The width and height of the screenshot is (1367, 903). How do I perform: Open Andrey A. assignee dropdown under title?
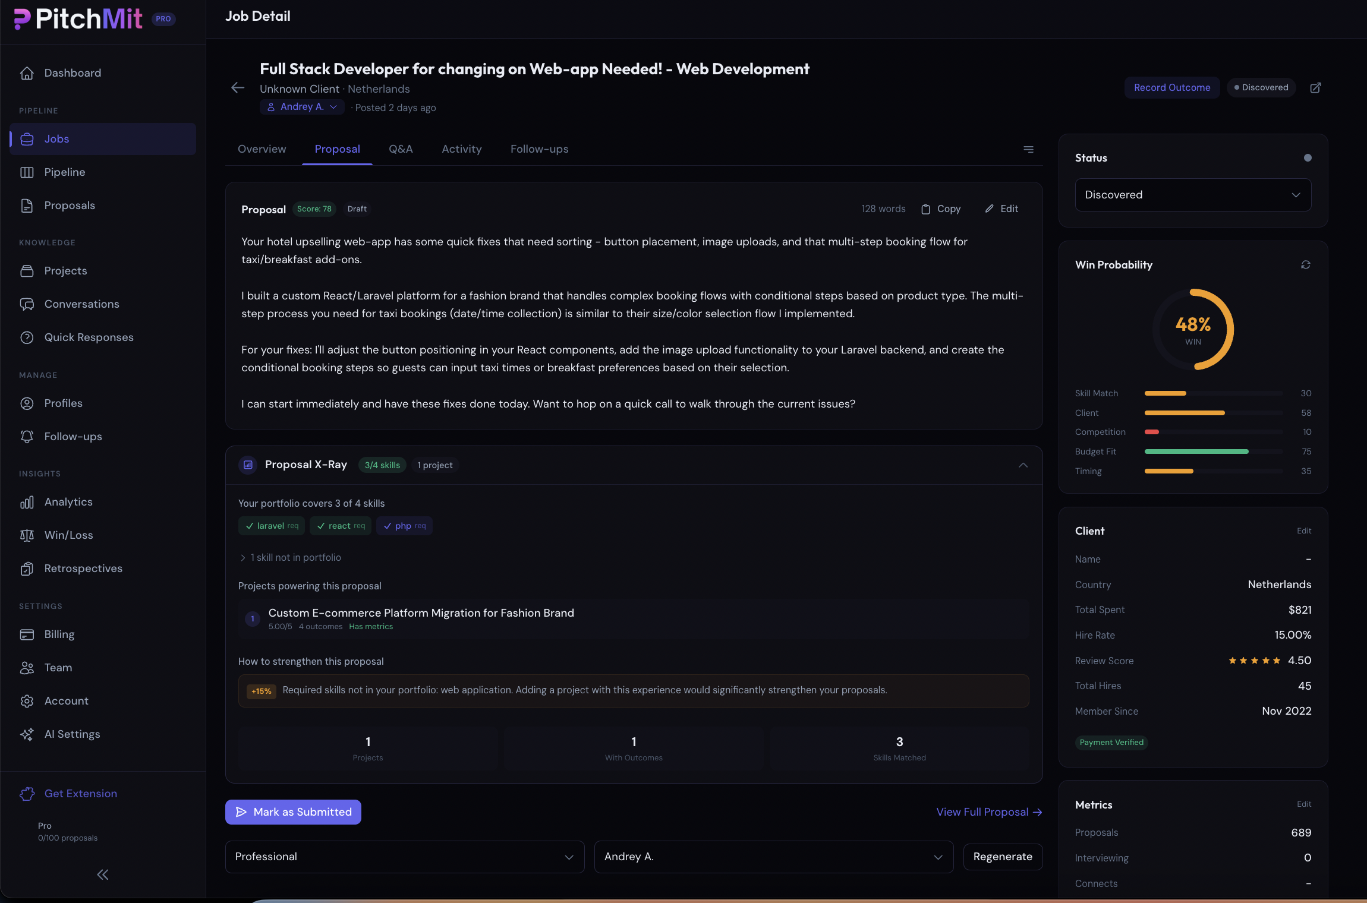point(302,107)
